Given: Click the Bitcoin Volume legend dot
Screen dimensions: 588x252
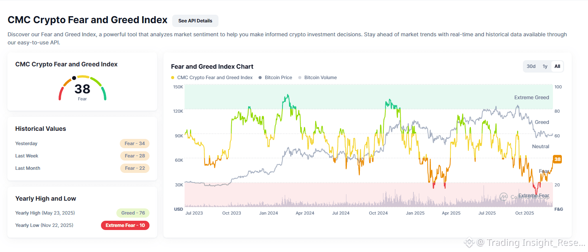Looking at the screenshot, I should (x=300, y=78).
